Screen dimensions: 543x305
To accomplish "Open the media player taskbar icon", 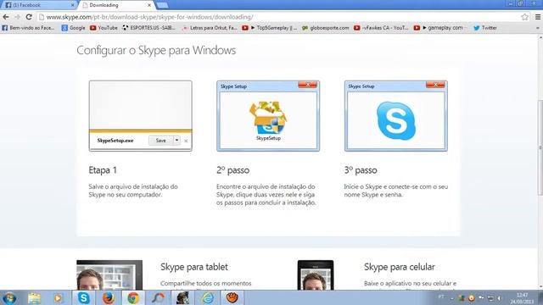I will (59, 298).
